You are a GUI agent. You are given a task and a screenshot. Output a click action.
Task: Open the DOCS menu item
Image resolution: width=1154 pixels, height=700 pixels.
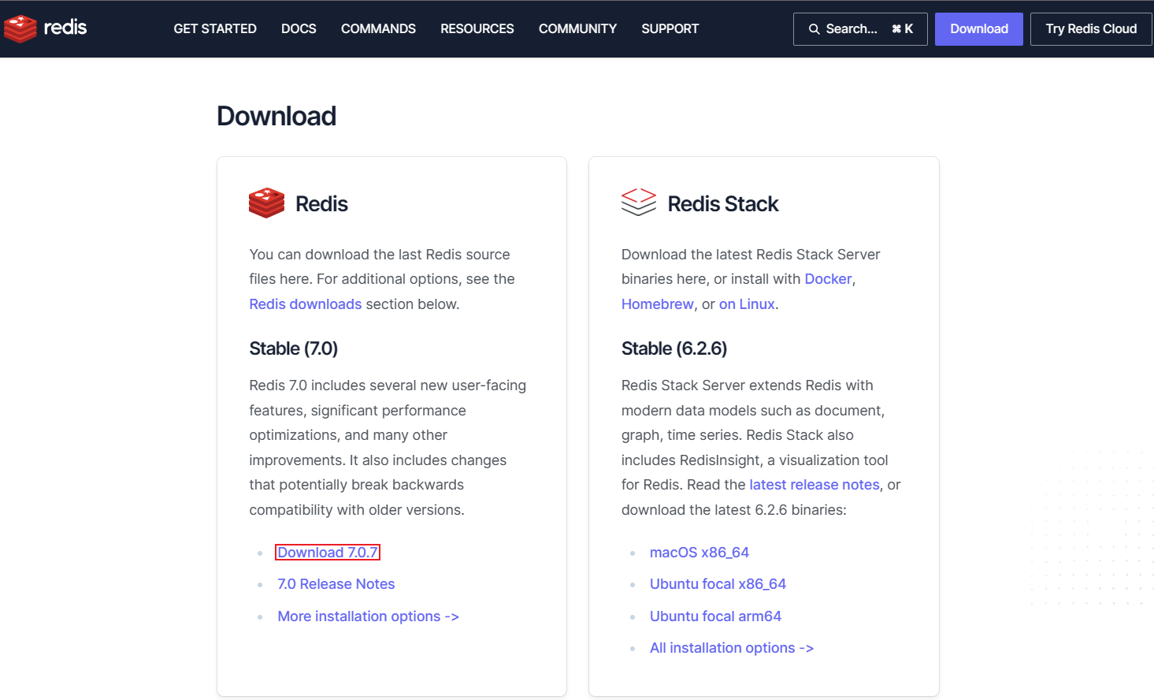pos(299,29)
